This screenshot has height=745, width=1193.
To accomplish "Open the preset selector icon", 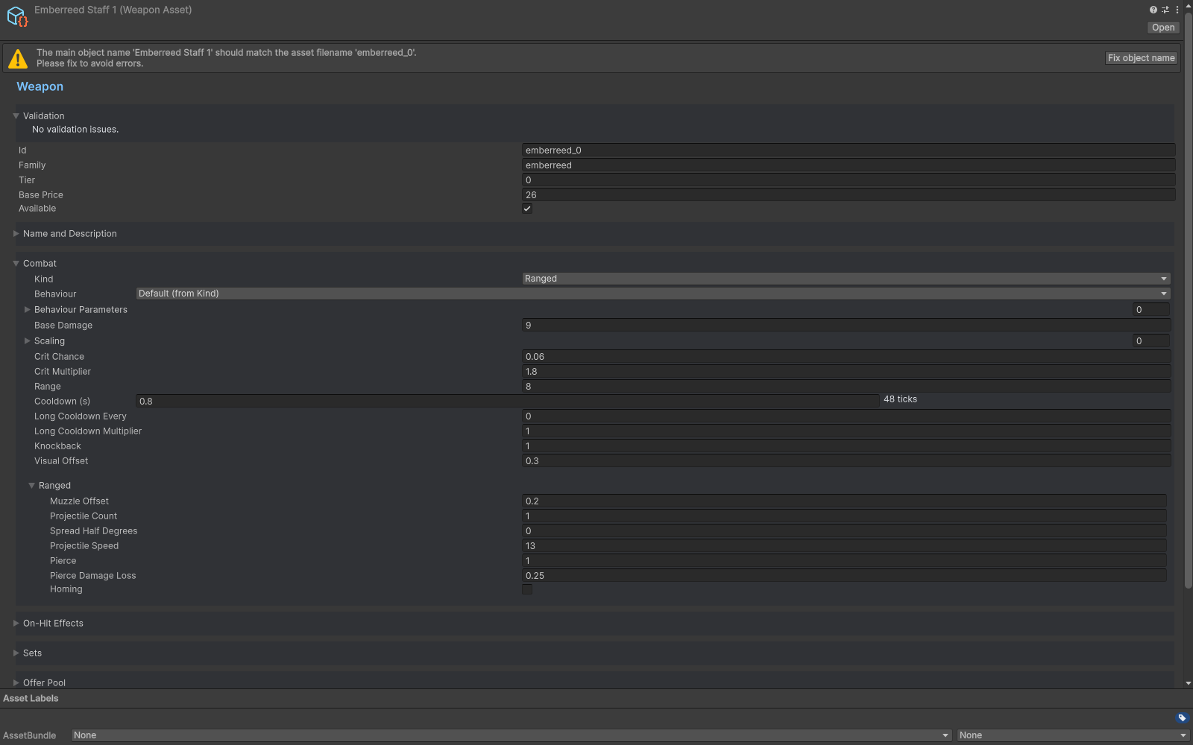I will pyautogui.click(x=1165, y=10).
